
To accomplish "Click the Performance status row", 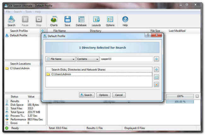I will (x=25, y=120).
